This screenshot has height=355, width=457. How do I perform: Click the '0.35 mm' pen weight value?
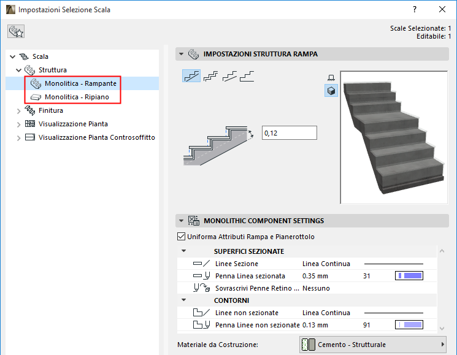(315, 276)
